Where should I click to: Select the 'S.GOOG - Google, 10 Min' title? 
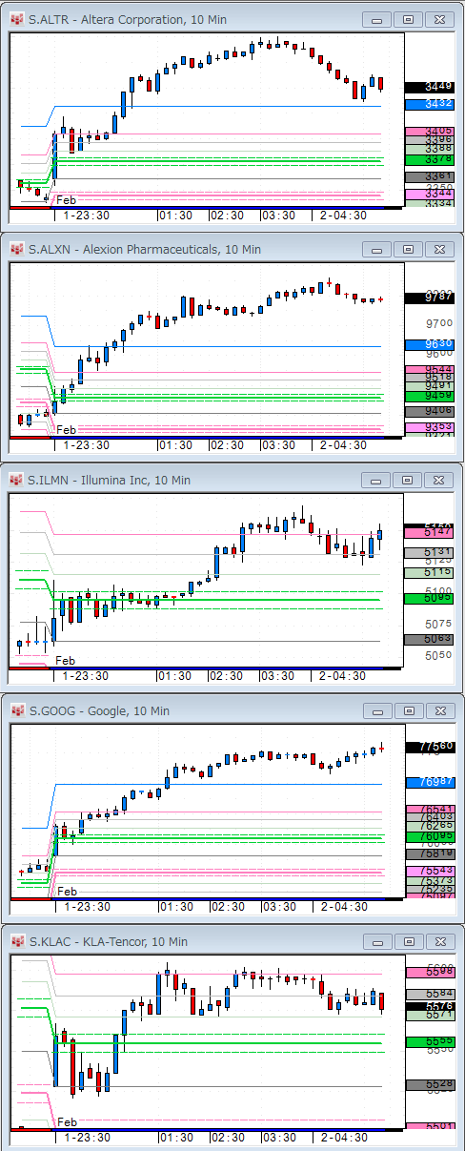tap(99, 711)
